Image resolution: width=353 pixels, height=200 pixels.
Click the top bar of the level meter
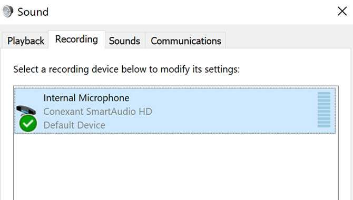click(323, 93)
